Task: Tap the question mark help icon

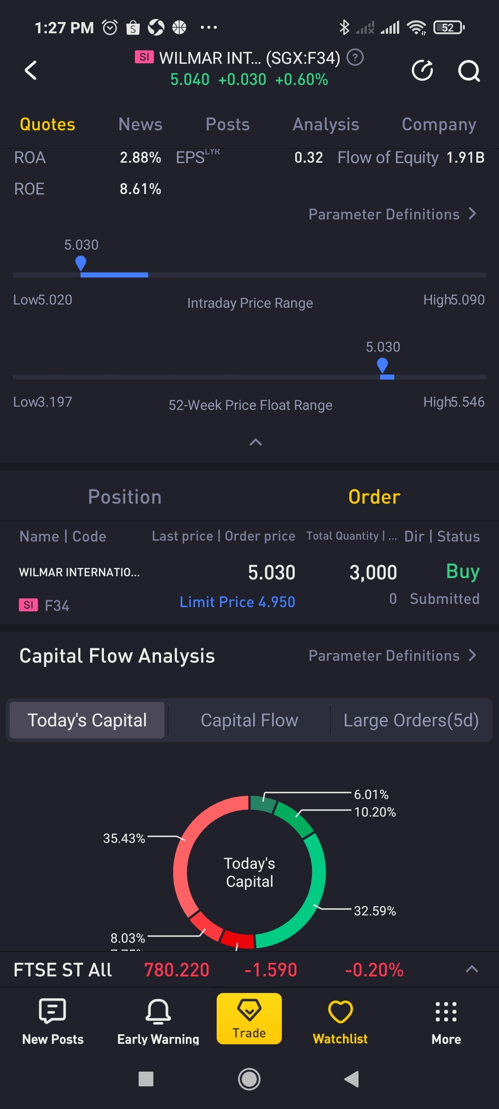Action: point(355,58)
